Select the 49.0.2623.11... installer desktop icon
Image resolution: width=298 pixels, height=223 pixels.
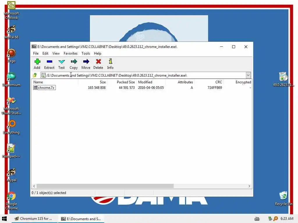283,79
